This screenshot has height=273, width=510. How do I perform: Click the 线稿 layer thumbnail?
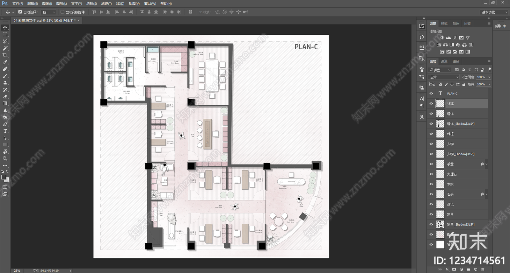click(440, 103)
